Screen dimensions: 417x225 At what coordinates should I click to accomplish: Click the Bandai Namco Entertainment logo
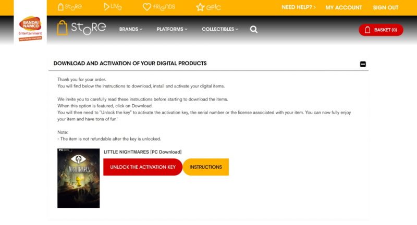[30, 29]
